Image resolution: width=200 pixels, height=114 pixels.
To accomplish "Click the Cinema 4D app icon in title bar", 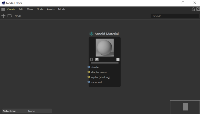I will tap(3, 3).
